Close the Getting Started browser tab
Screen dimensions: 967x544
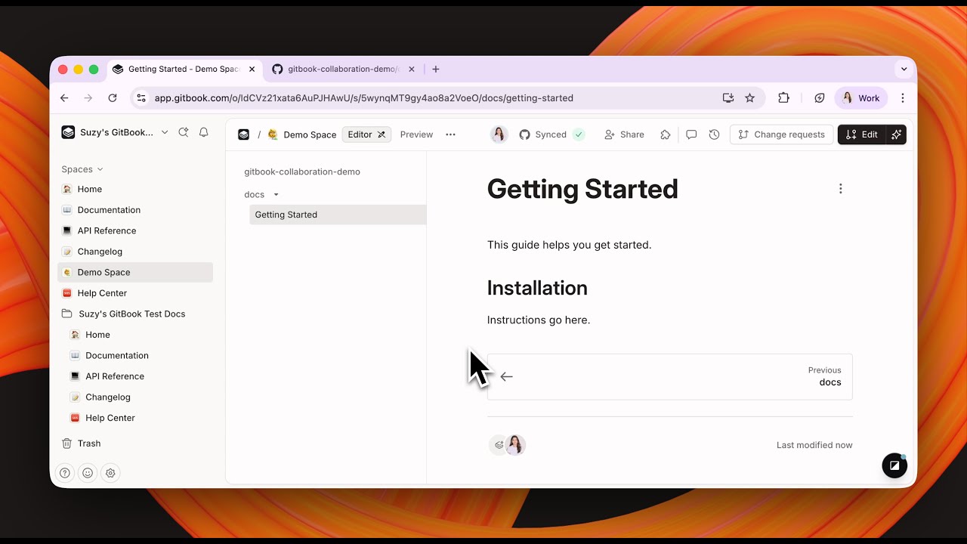(252, 69)
